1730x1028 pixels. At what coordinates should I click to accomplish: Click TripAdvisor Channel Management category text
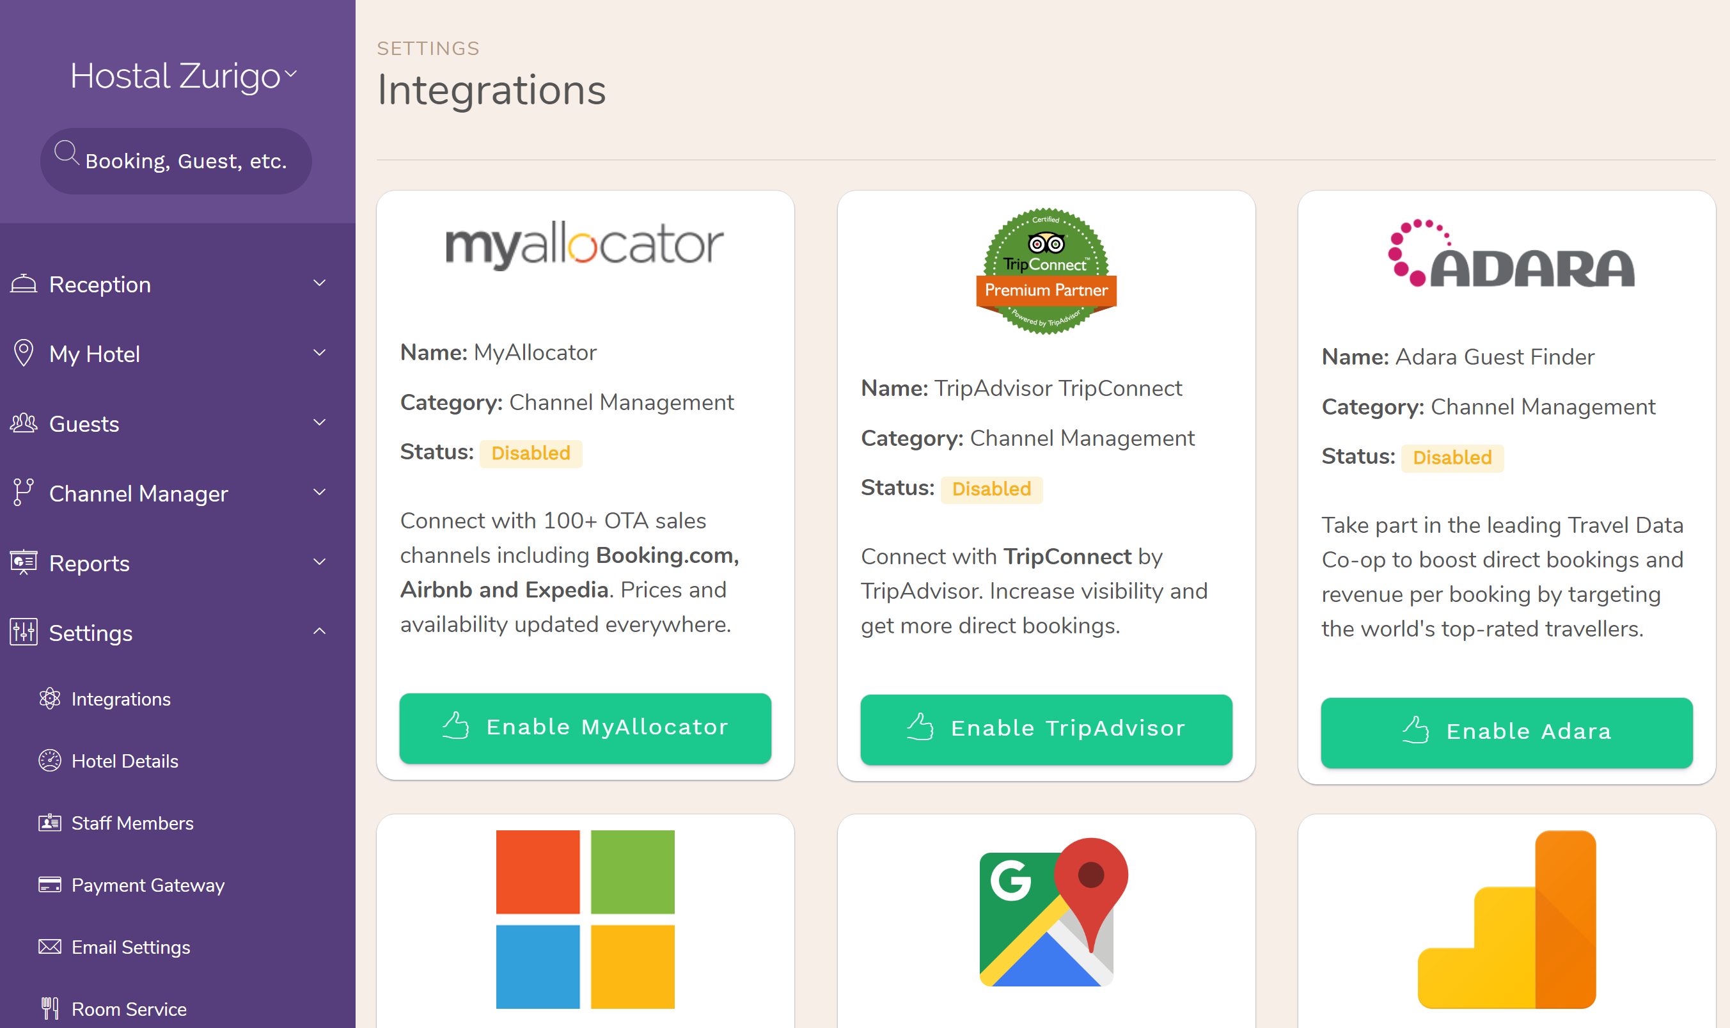point(1028,438)
